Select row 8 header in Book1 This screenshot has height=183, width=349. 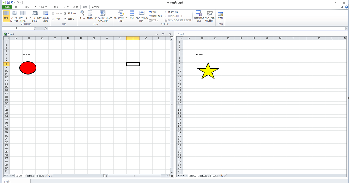pyautogui.click(x=6, y=64)
